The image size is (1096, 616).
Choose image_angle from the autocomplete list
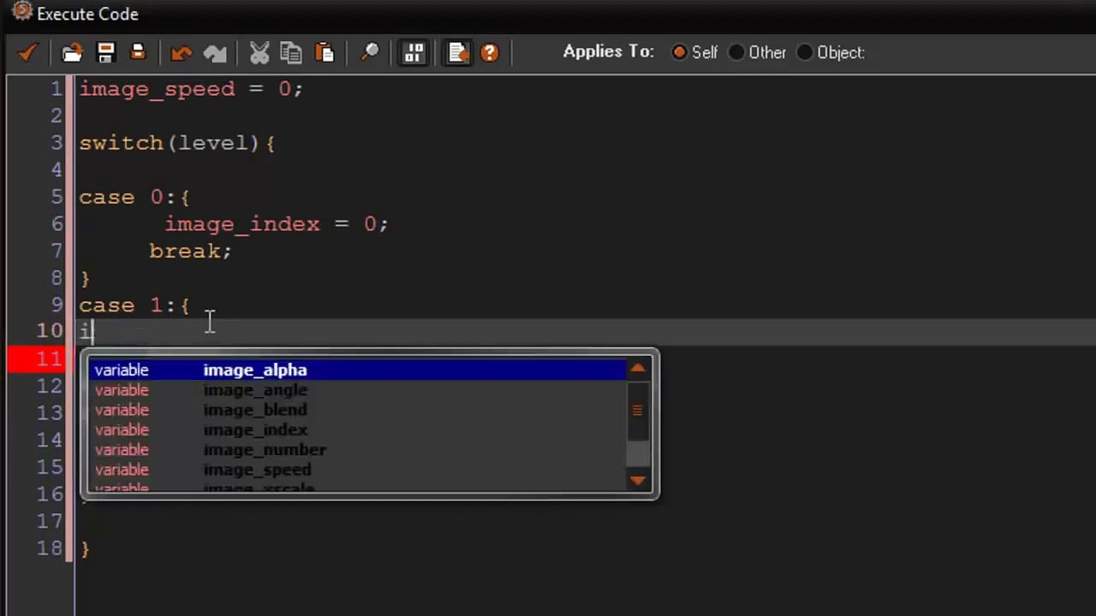coord(358,389)
